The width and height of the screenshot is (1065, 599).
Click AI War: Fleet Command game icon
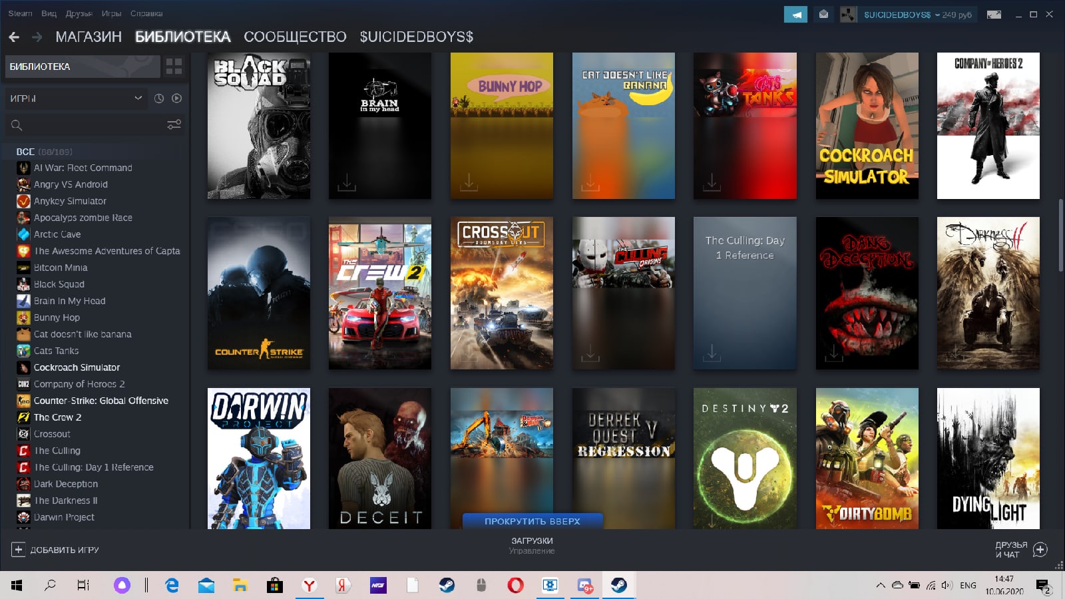(x=23, y=168)
